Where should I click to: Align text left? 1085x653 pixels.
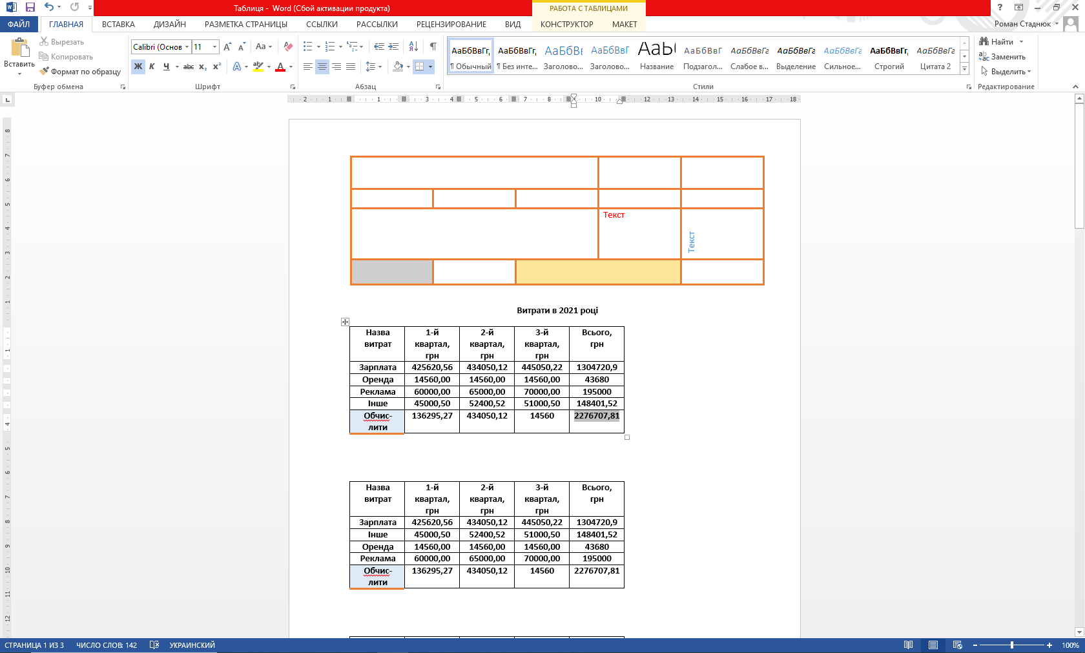308,67
